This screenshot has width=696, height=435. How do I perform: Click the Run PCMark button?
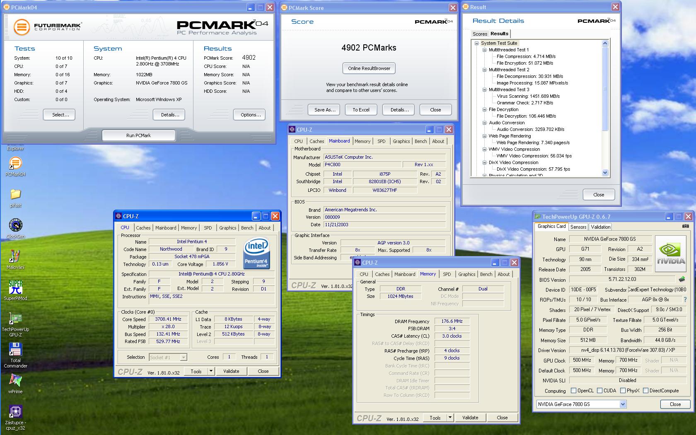pos(138,135)
